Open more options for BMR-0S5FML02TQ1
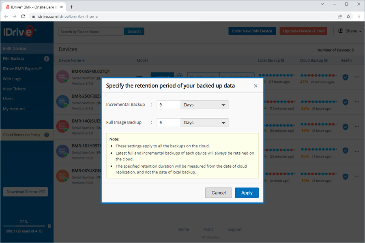 357,77
